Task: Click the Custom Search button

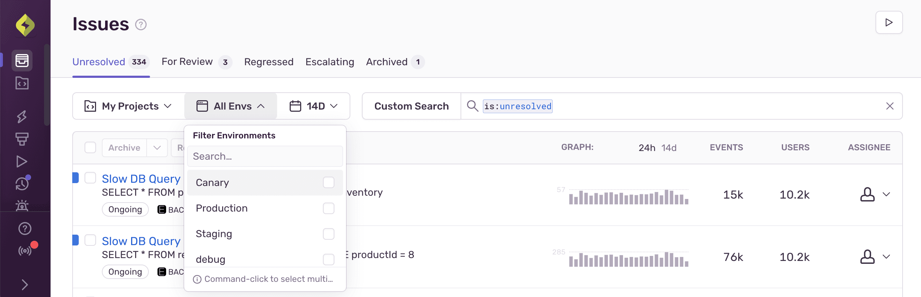Action: 411,106
